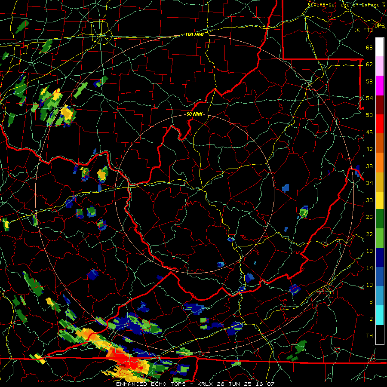Click the '38' legend value
This screenshot has width=387, height=387.
coord(369,166)
